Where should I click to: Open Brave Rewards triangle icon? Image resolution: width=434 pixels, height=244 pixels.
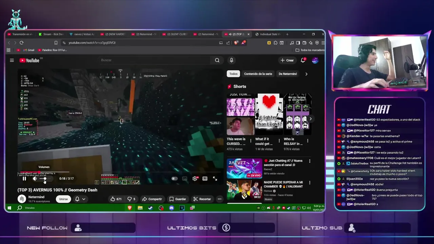click(x=244, y=43)
